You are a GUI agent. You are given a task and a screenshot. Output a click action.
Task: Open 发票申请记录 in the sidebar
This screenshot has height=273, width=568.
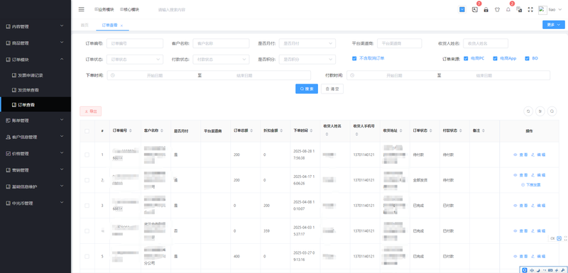[x=35, y=75]
